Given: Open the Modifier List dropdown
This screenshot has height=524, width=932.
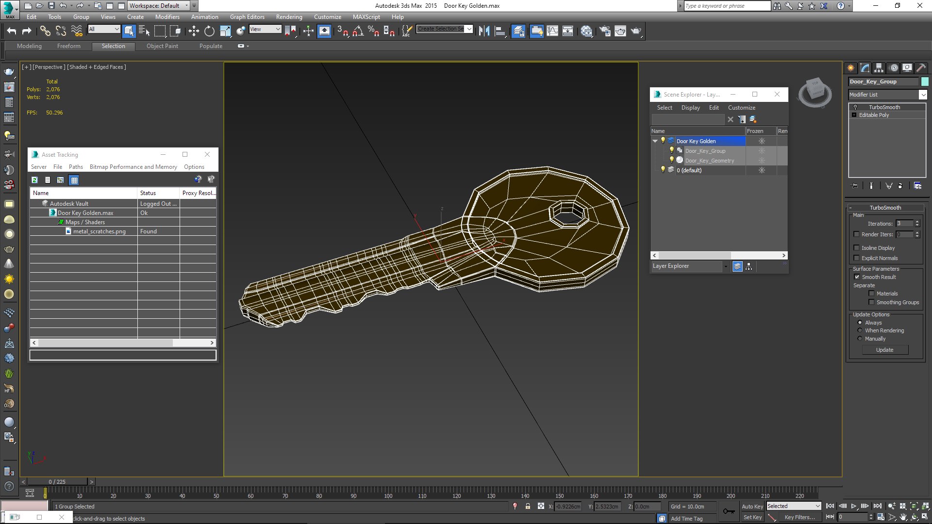Looking at the screenshot, I should pos(923,95).
